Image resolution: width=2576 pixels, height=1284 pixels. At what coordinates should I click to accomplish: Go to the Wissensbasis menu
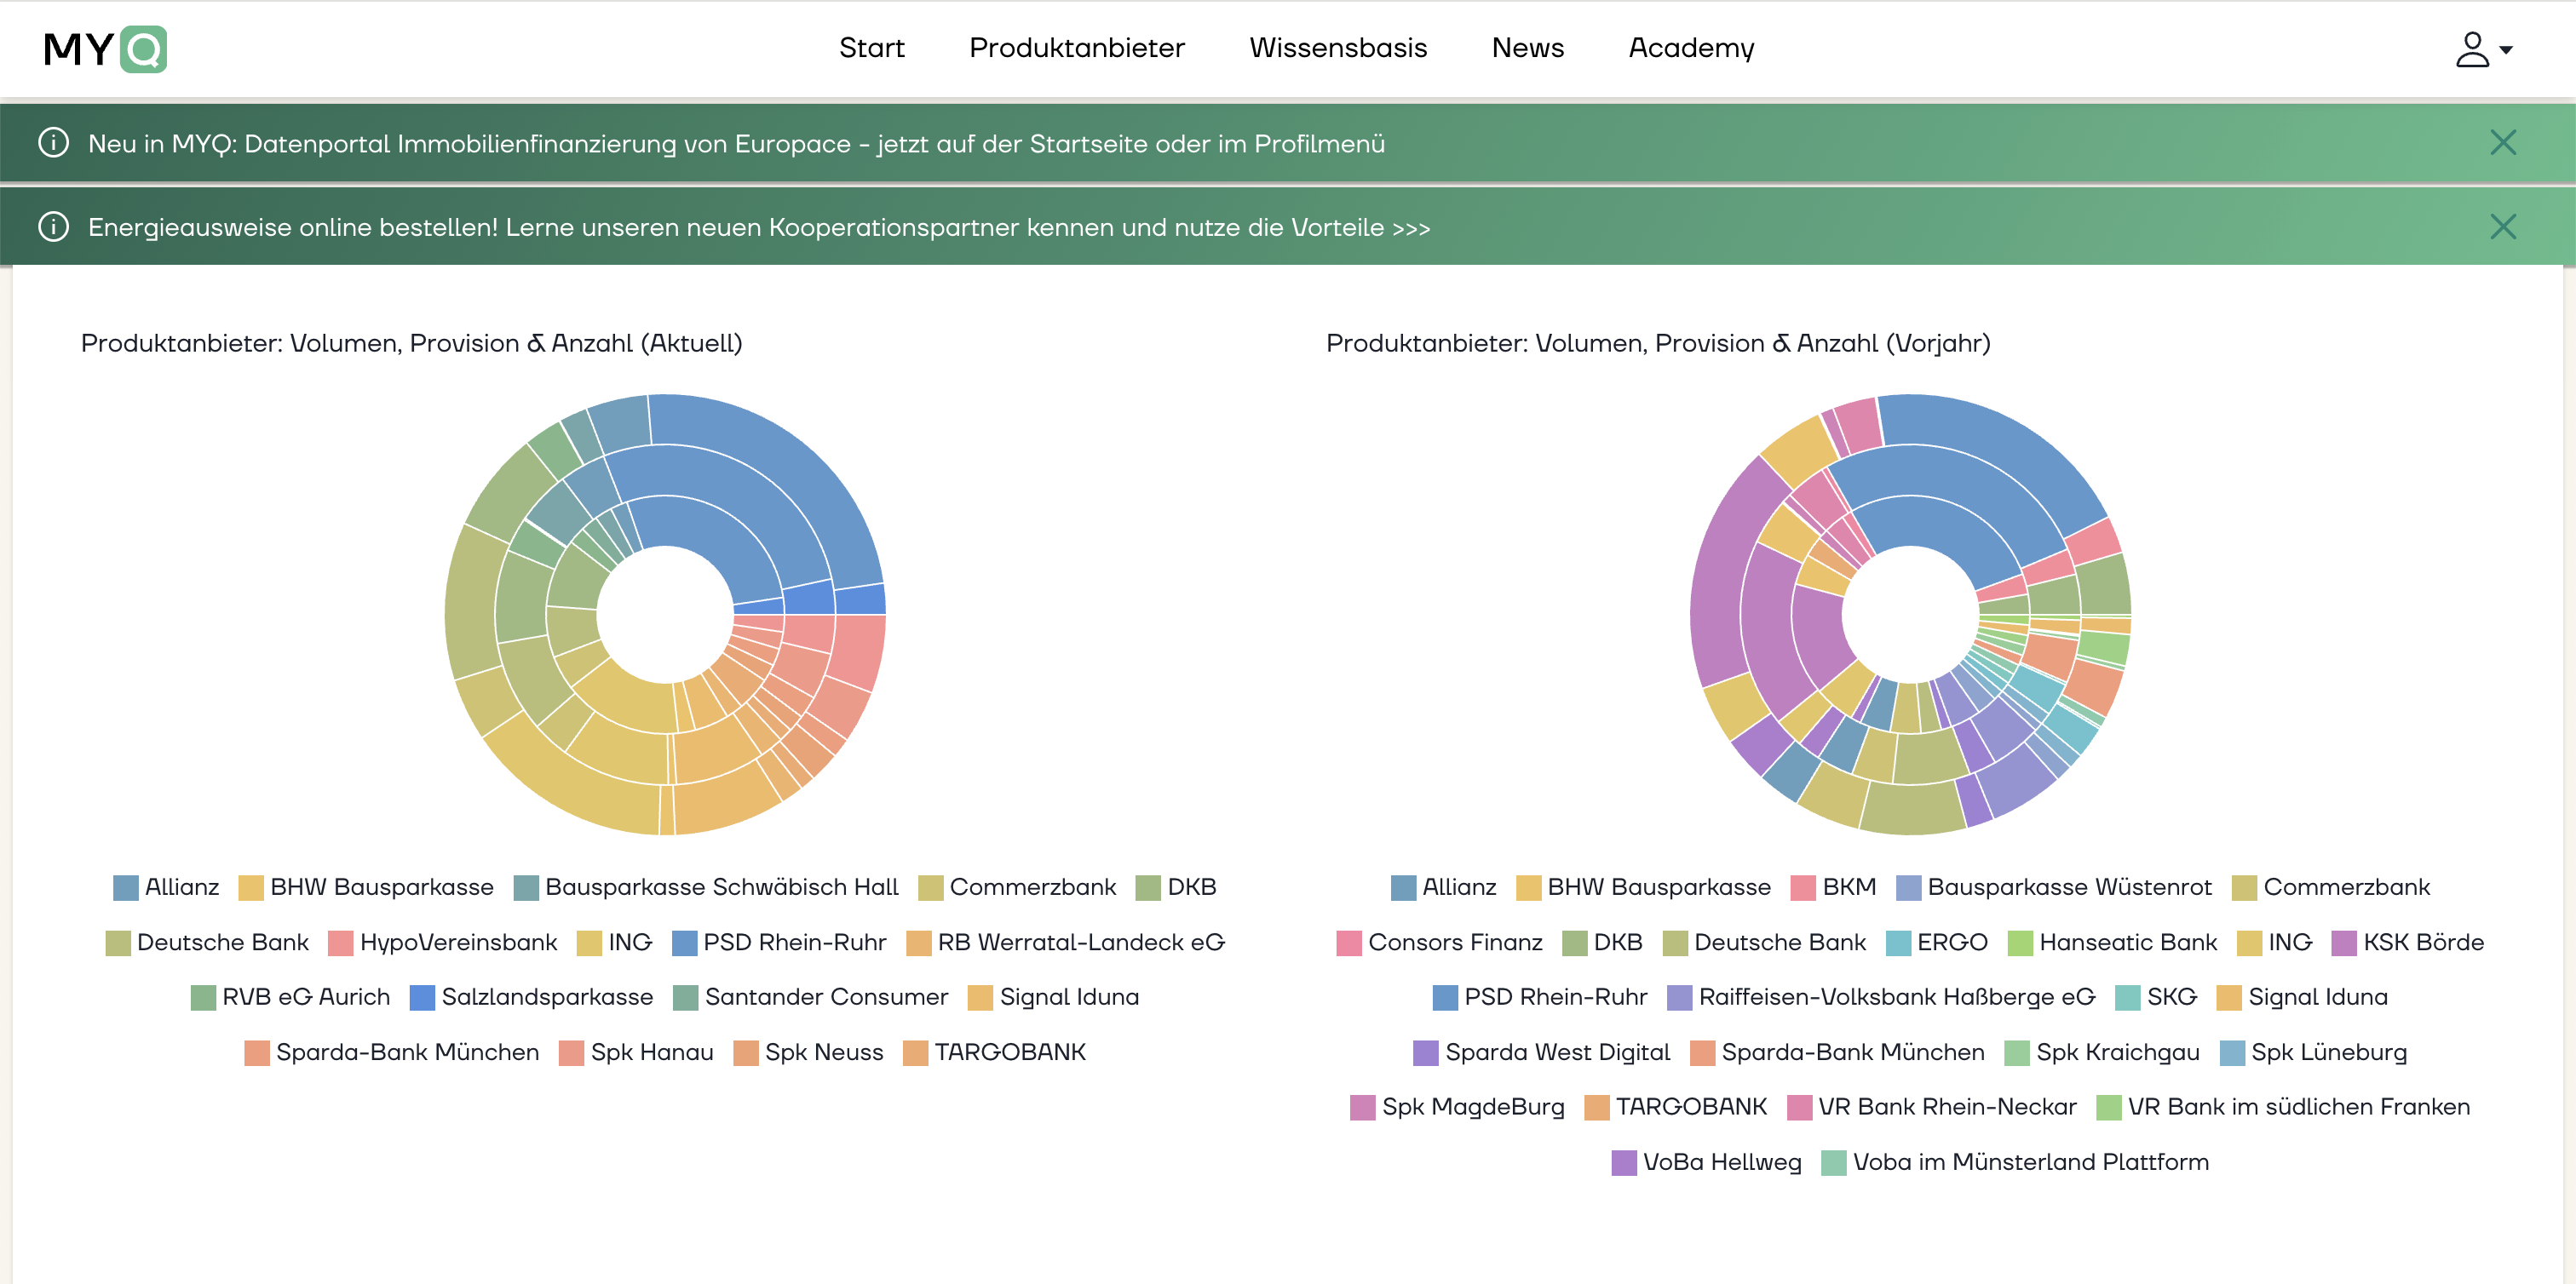(1337, 48)
